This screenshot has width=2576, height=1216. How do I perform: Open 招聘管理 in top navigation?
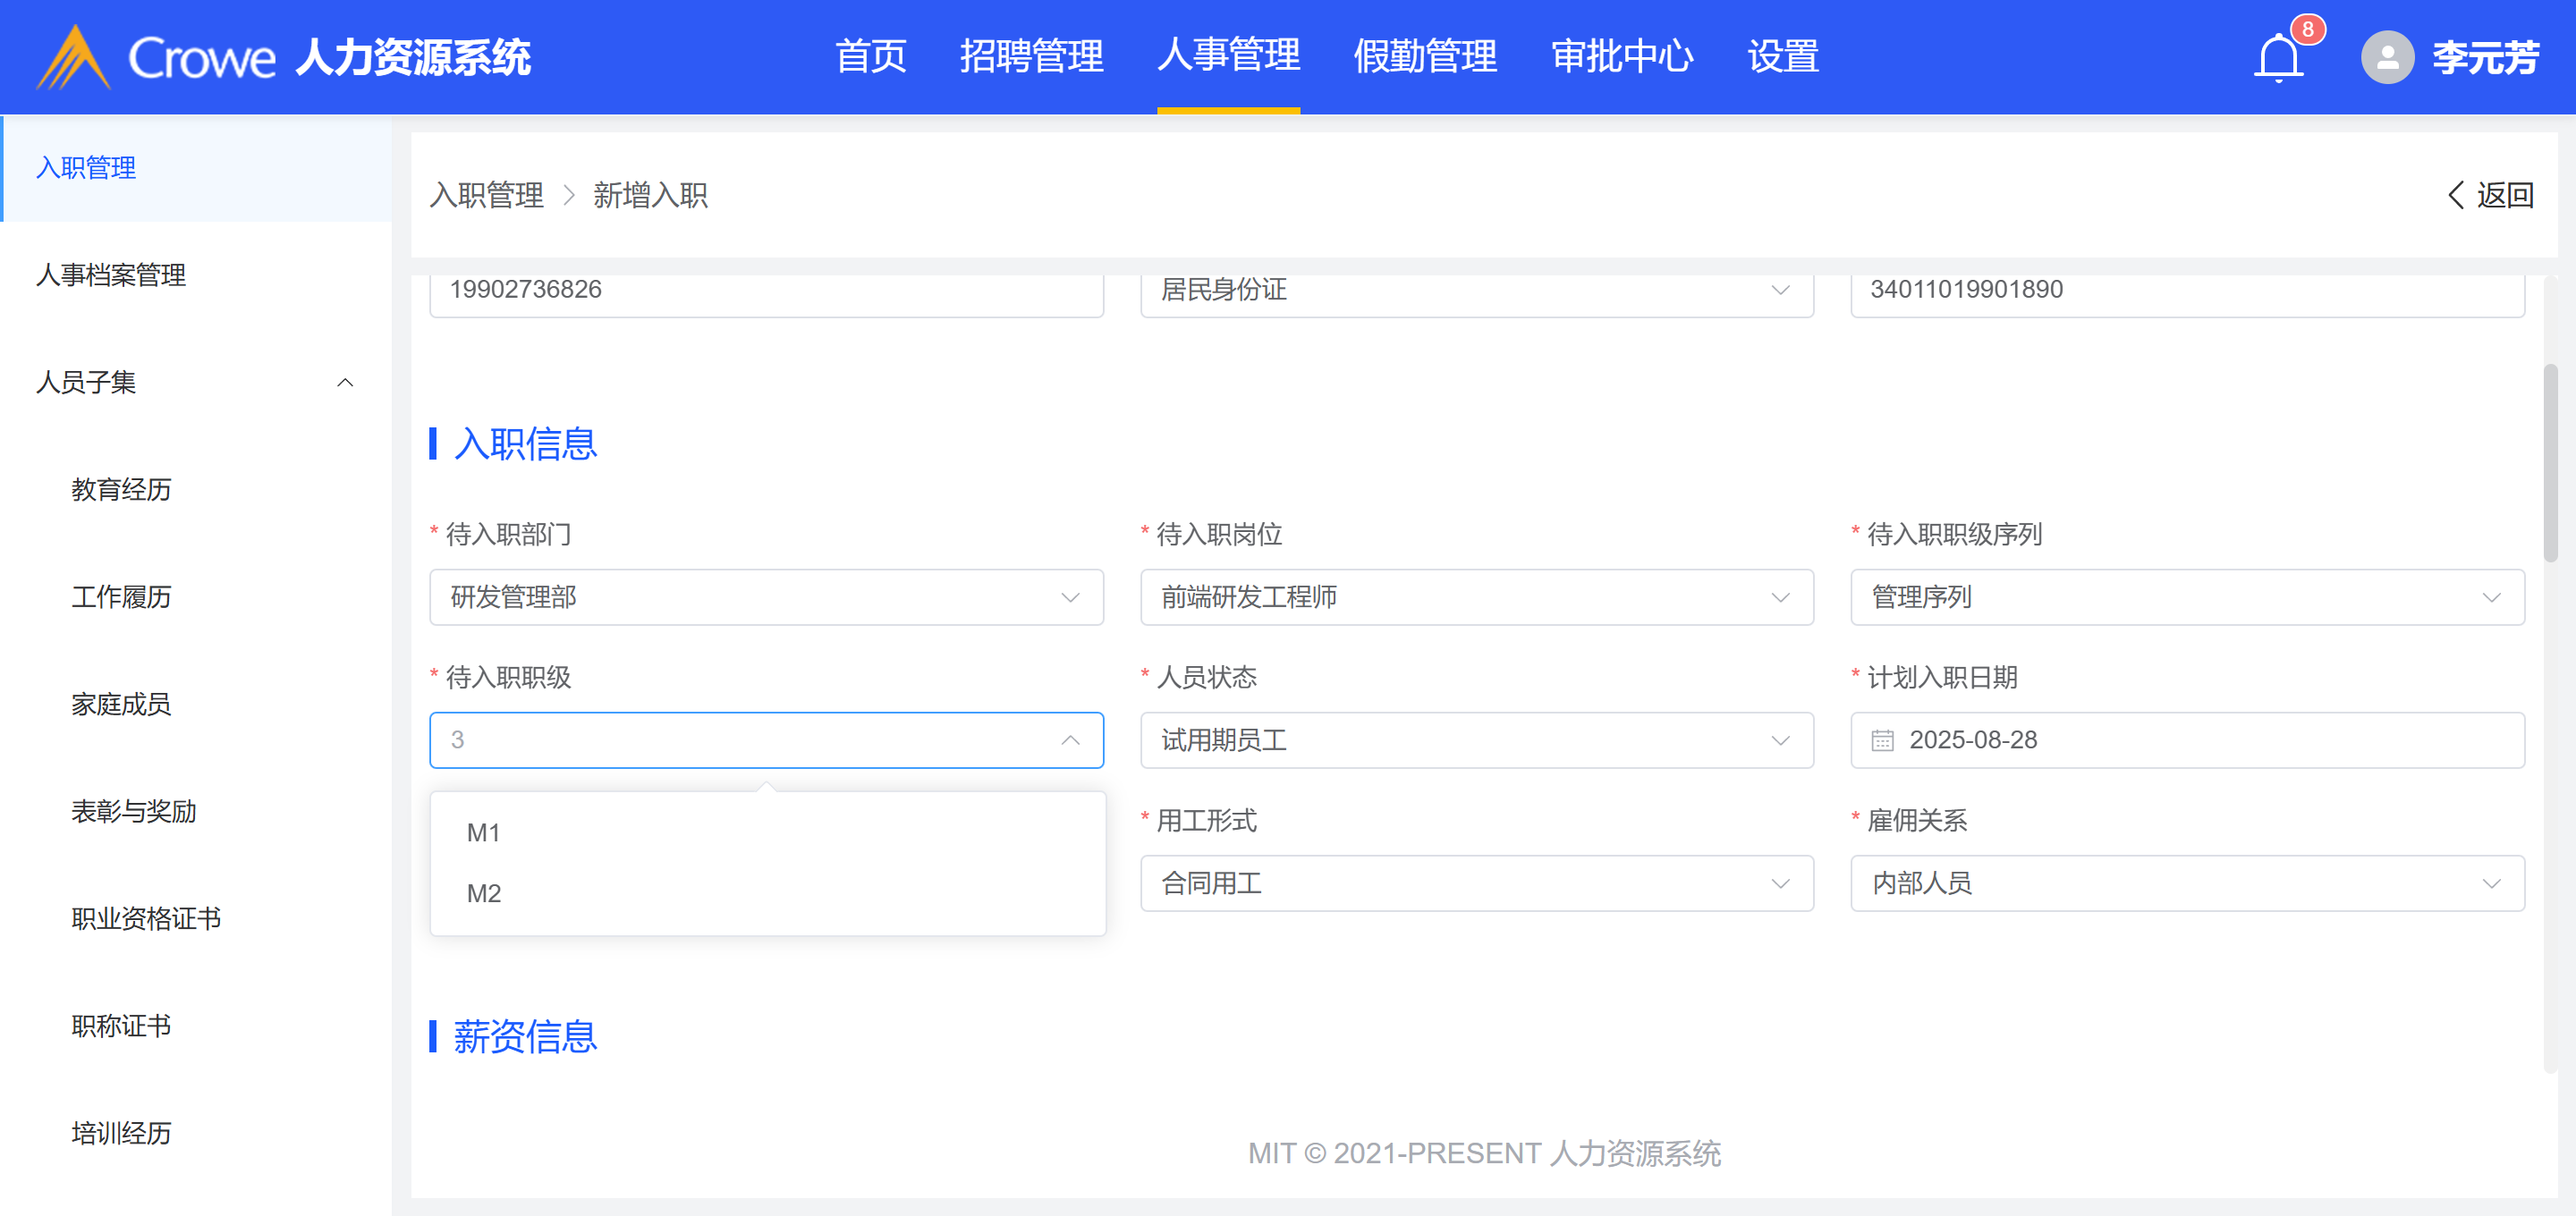pyautogui.click(x=1031, y=57)
